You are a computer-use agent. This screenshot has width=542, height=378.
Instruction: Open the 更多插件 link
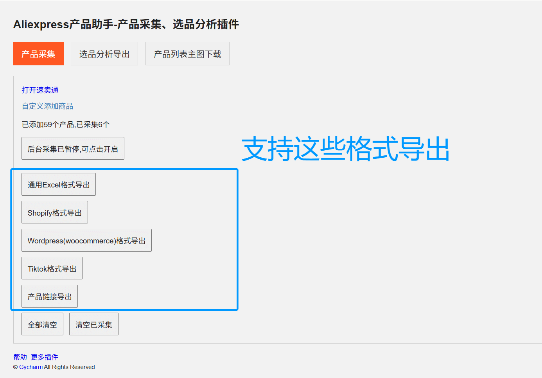pyautogui.click(x=45, y=357)
